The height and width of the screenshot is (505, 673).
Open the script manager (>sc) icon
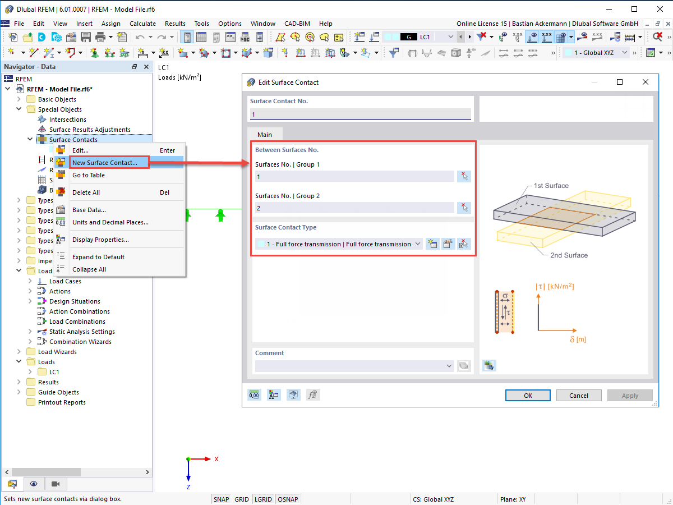click(x=245, y=37)
